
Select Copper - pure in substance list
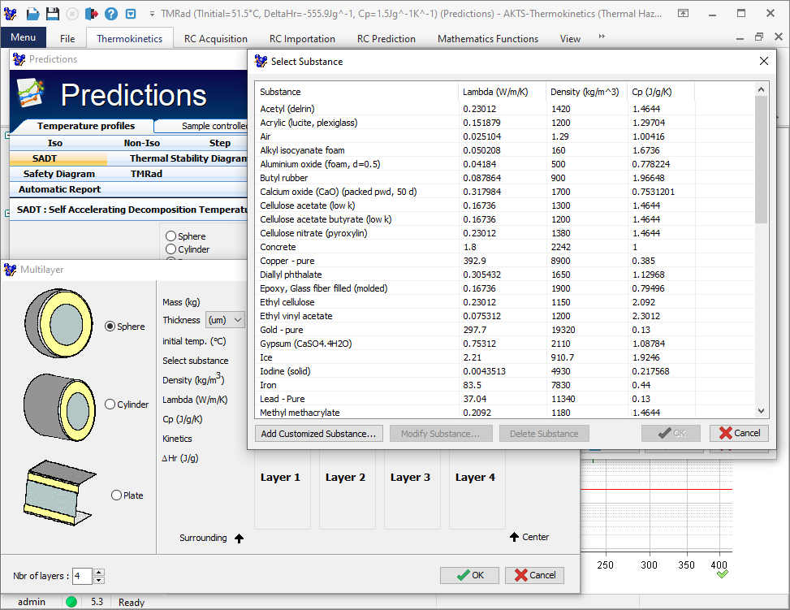coord(285,261)
